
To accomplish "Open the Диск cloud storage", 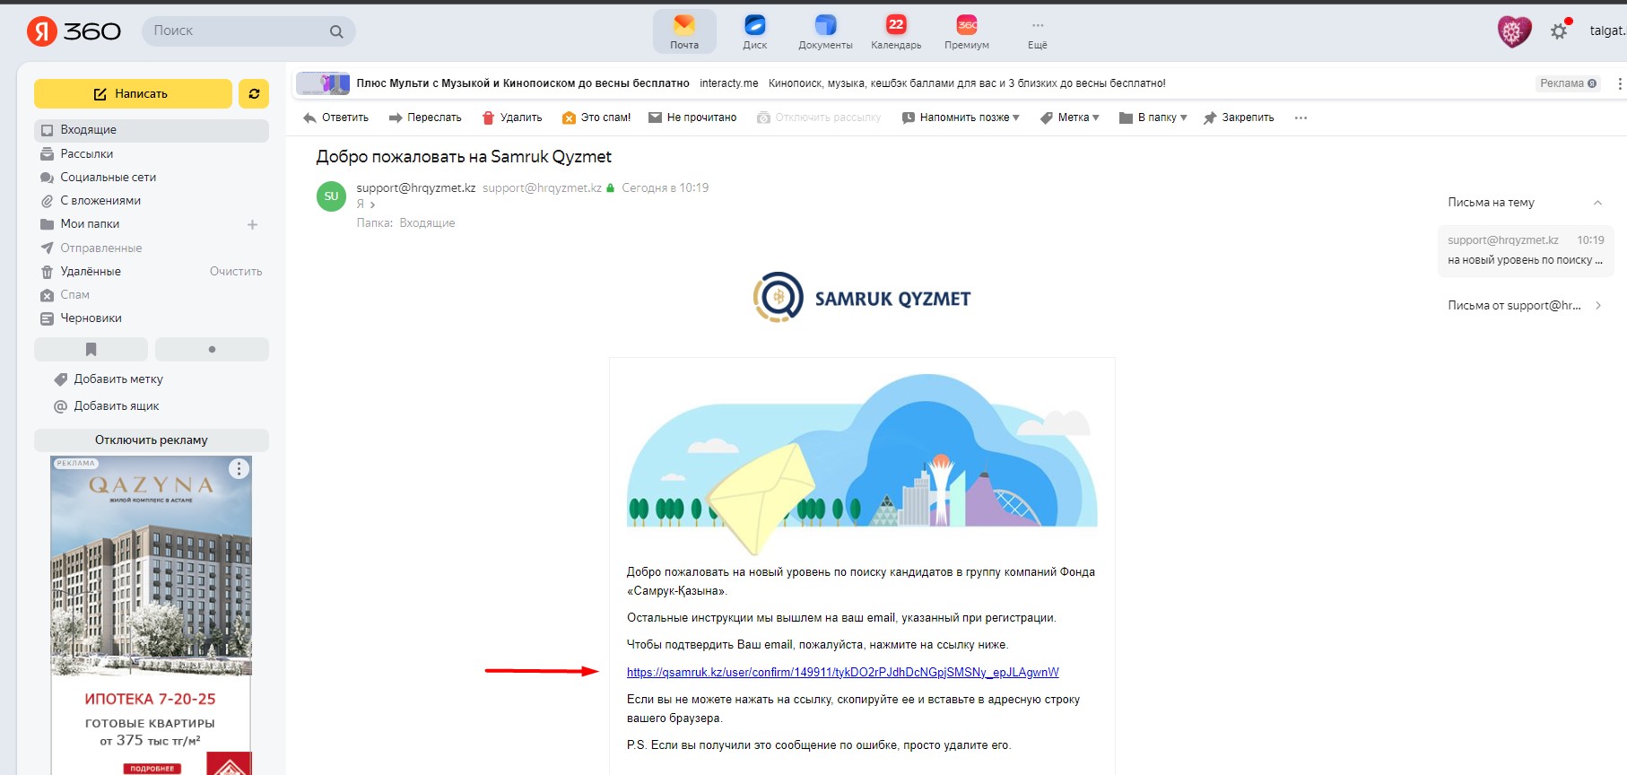I will [x=755, y=31].
